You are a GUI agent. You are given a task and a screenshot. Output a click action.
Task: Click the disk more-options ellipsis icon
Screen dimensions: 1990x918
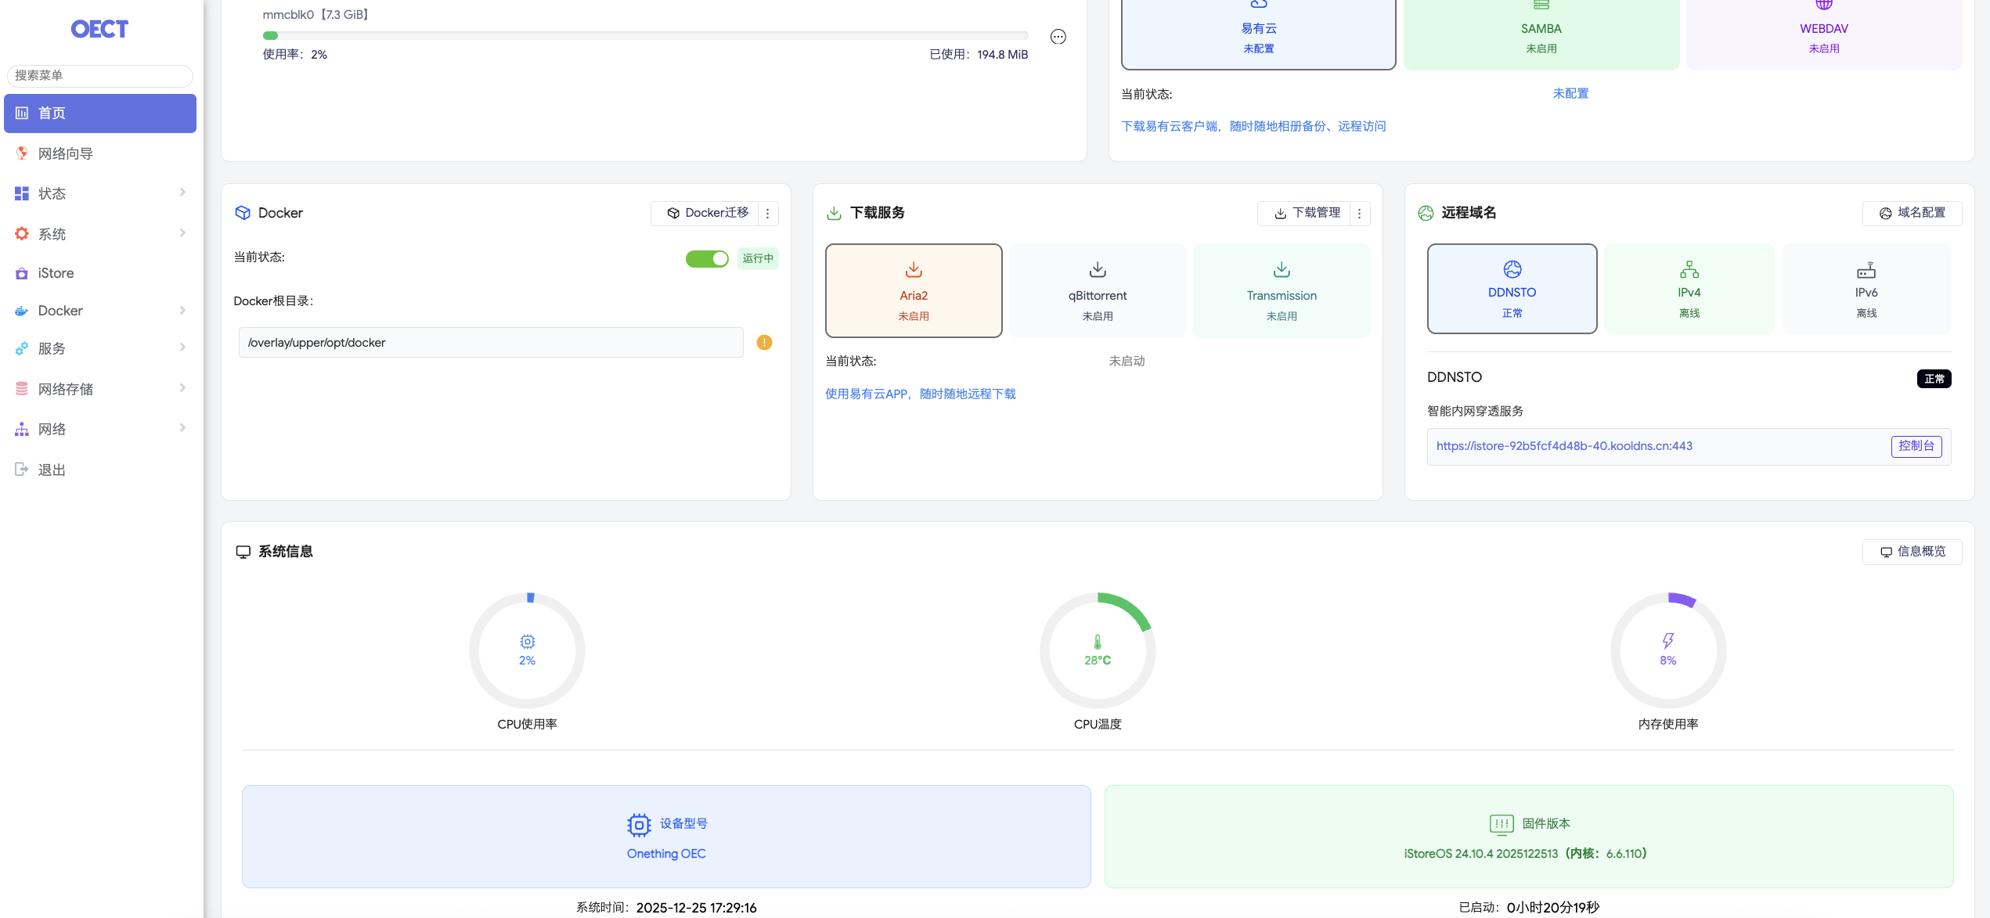[1058, 37]
